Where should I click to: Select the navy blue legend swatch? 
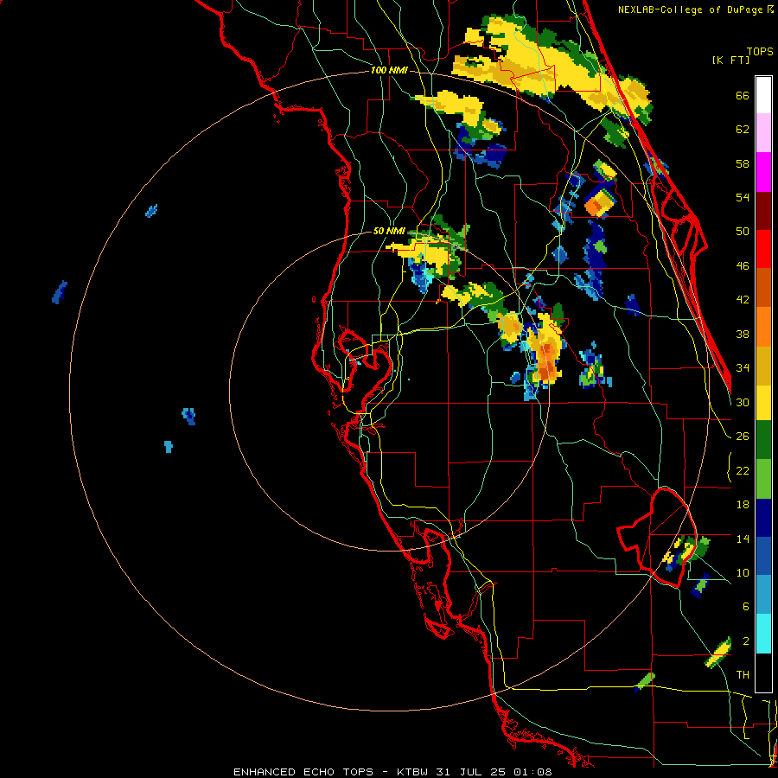[763, 518]
